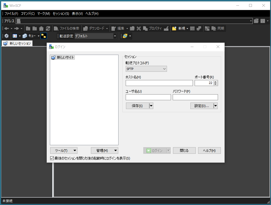This screenshot has width=271, height=205.
Task: Expand the 設定 button dropdown arrow
Action: click(215, 106)
